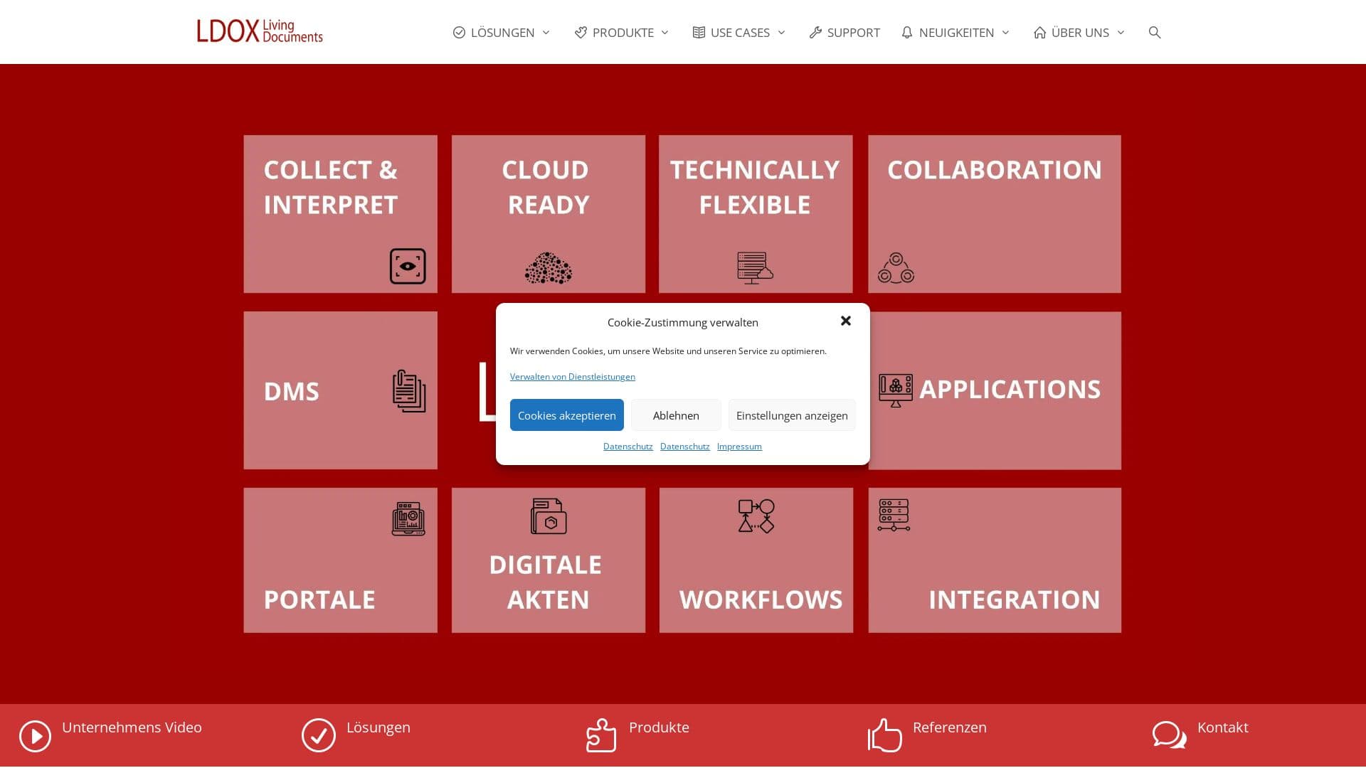Click the scan icon on Collect & Interpret tile
Viewport: 1366px width, 768px height.
click(x=408, y=265)
